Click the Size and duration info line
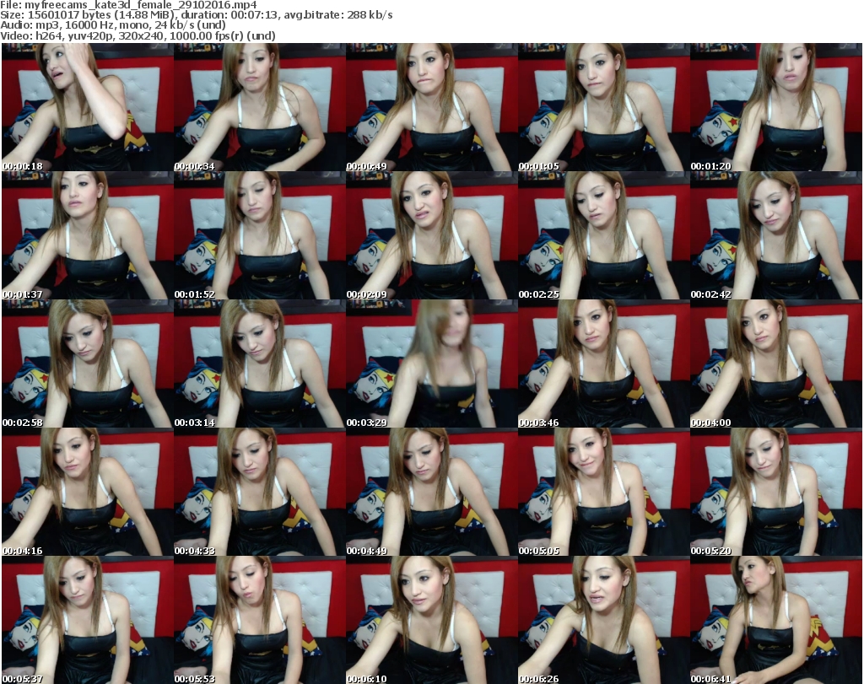The image size is (864, 684). [x=196, y=15]
